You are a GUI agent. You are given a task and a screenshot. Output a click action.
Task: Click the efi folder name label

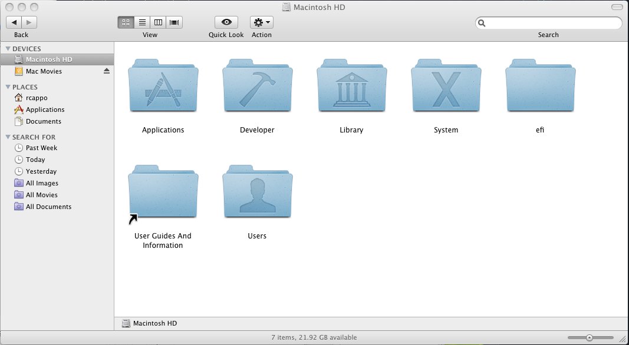tap(540, 130)
